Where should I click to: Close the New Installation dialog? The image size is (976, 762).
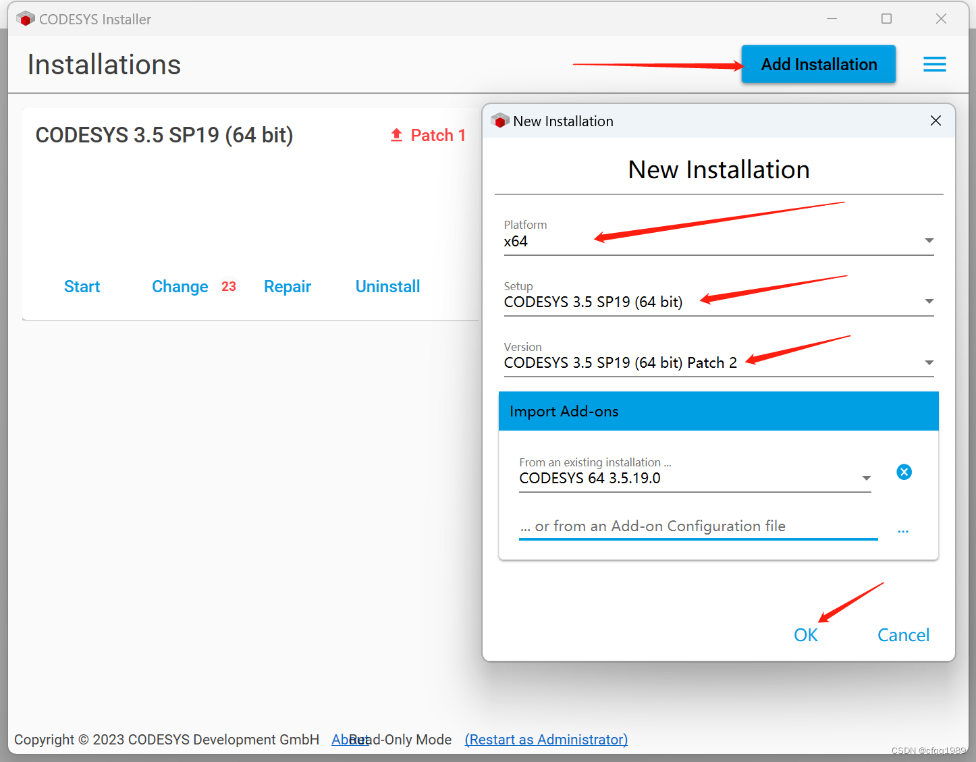[936, 121]
